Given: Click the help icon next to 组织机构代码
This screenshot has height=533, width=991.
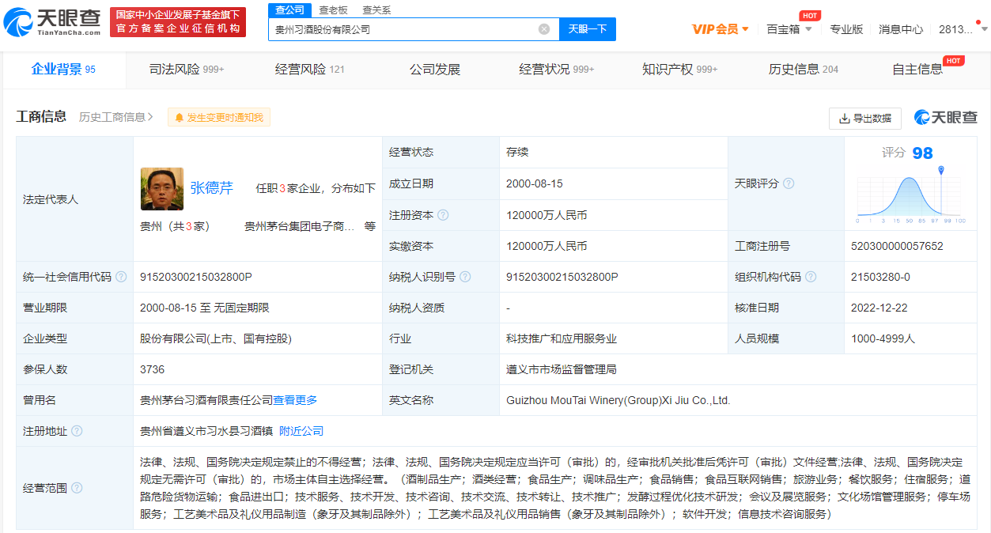Looking at the screenshot, I should [x=811, y=277].
